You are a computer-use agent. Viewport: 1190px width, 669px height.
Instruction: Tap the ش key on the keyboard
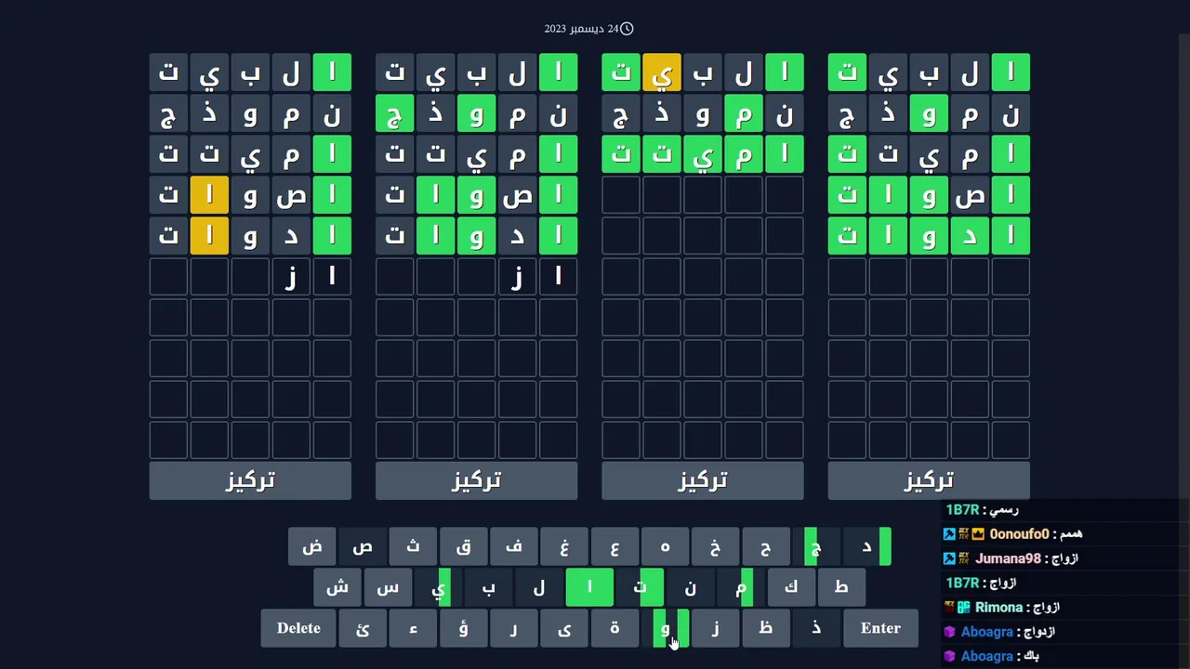click(337, 587)
